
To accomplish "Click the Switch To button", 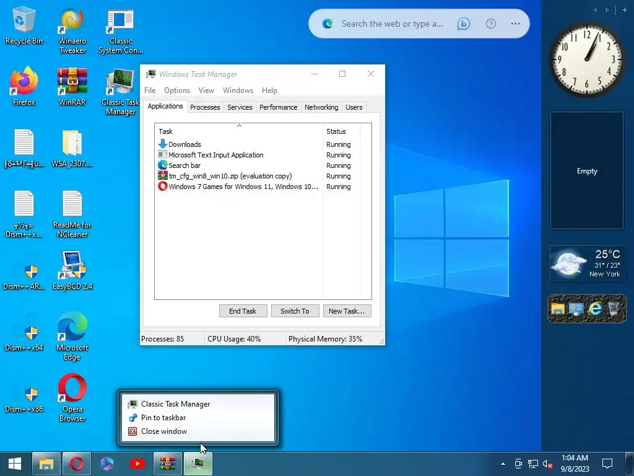I will pos(295,311).
